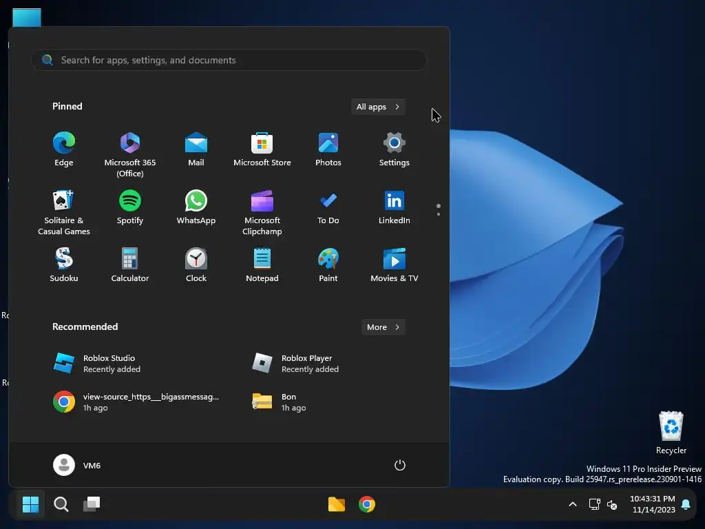Launch LinkedIn

(394, 207)
